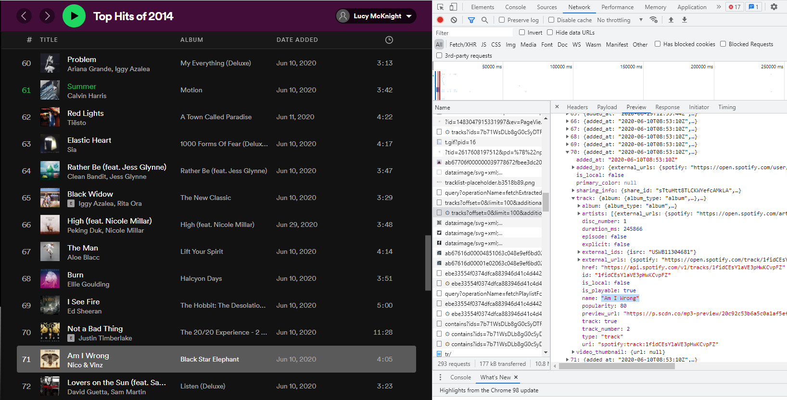Filter requests by Fetch/XHR
Screen dimensions: 787x400
[x=463, y=44]
